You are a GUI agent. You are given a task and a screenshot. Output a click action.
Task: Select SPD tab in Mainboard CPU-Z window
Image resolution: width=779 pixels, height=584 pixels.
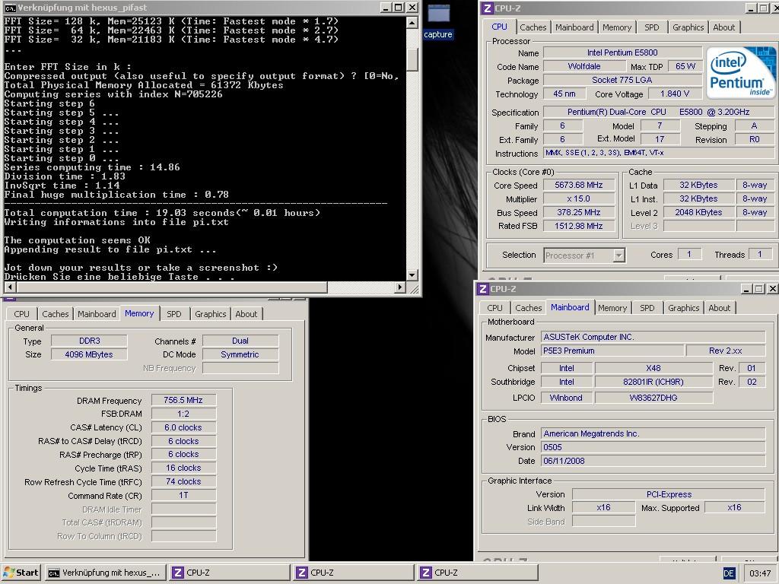[647, 308]
